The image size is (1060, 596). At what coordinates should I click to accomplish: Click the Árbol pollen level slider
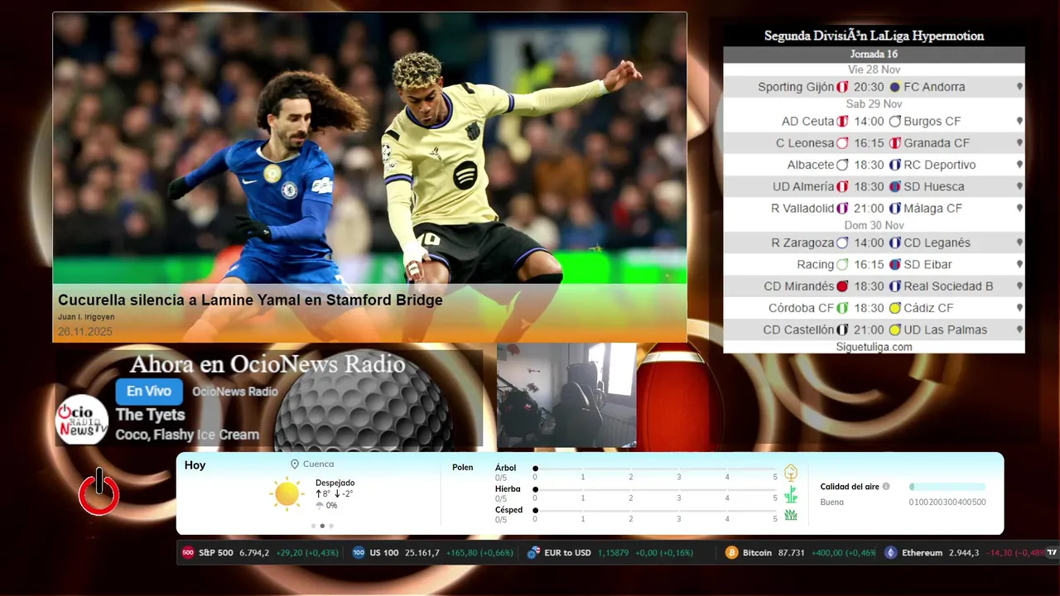tap(655, 469)
